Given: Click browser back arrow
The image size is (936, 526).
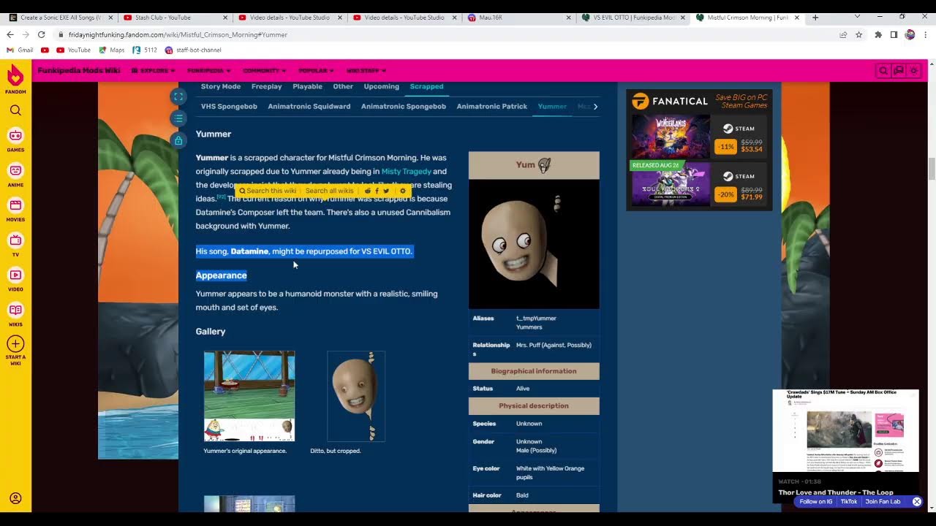Looking at the screenshot, I should point(10,34).
